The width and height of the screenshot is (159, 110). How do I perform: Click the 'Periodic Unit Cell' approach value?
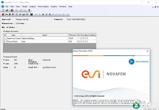pos(22,19)
